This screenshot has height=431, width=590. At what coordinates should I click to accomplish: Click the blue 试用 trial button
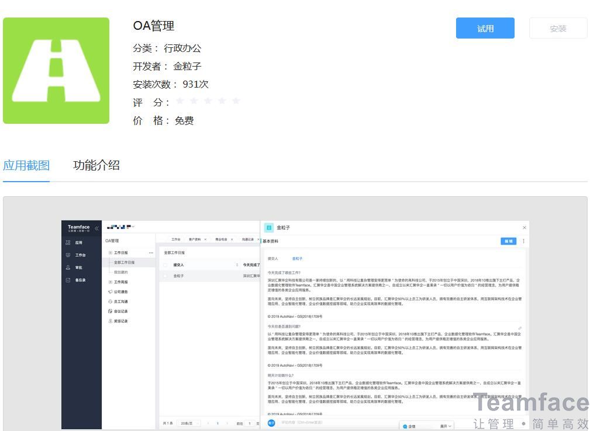tap(485, 28)
